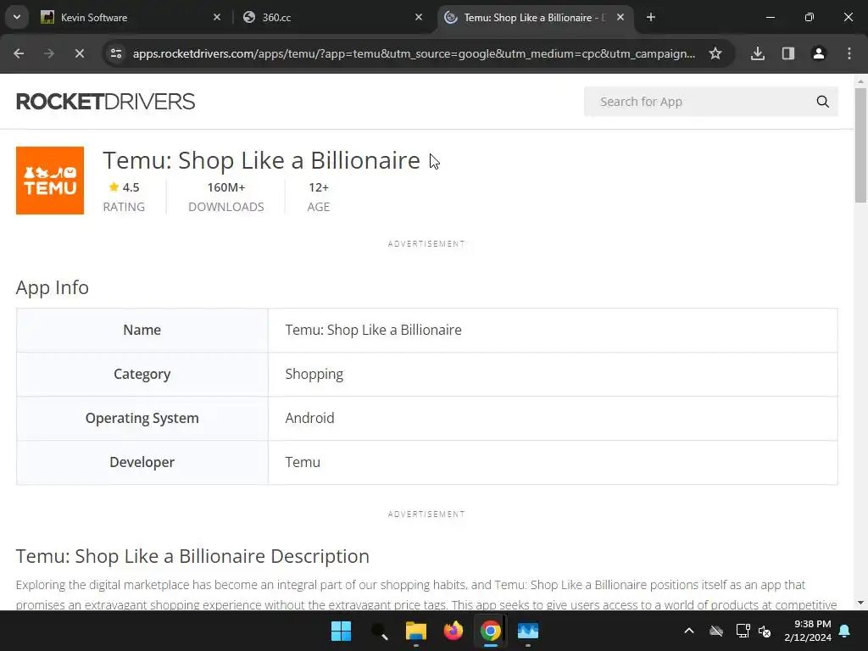
Task: Click the Description section heading
Action: pyautogui.click(x=192, y=556)
